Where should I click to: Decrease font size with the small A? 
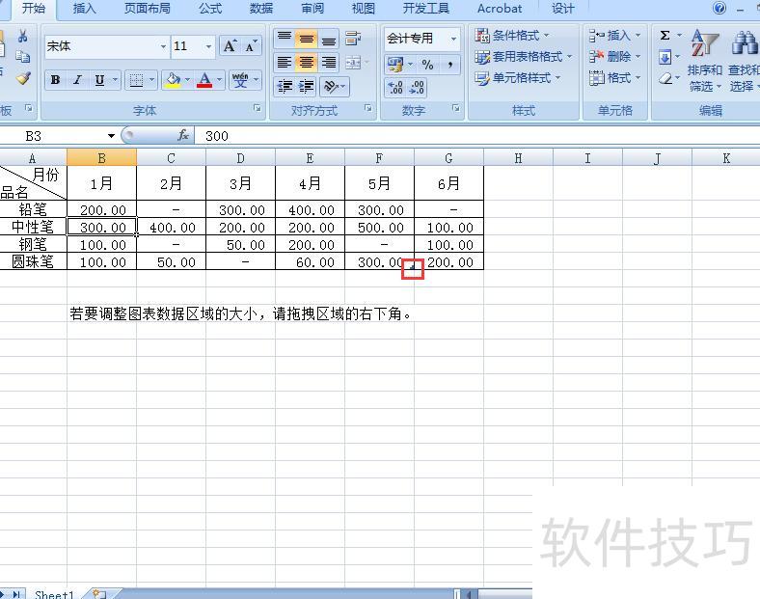point(251,46)
